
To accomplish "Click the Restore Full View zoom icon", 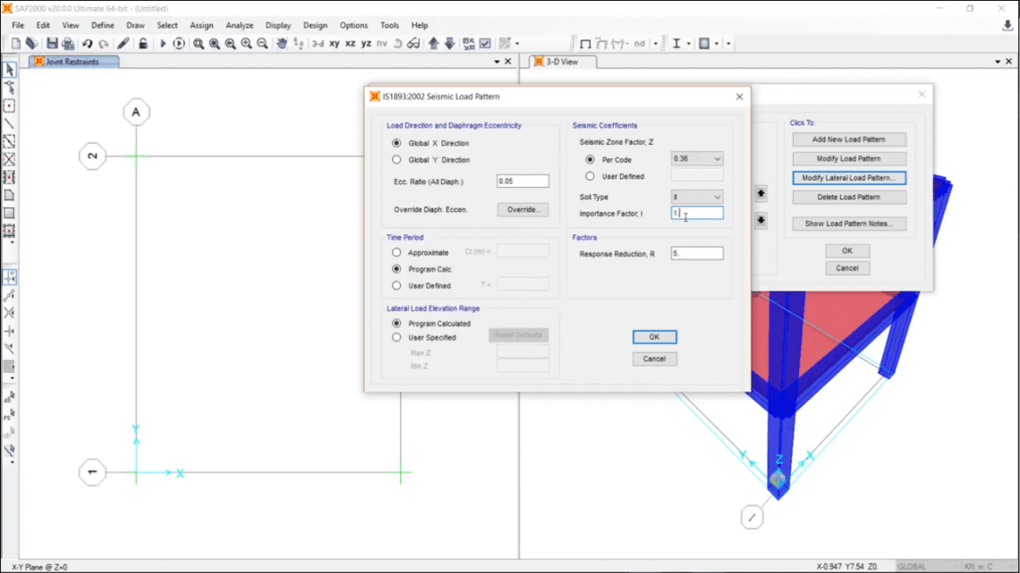I will coord(214,44).
